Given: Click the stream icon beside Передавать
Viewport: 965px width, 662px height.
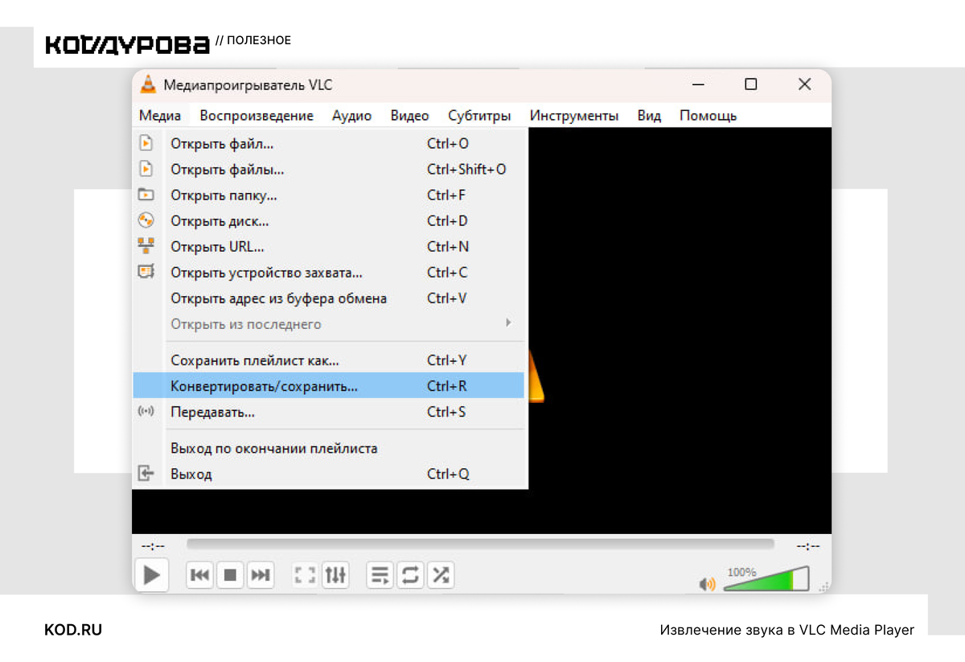Looking at the screenshot, I should (x=146, y=412).
